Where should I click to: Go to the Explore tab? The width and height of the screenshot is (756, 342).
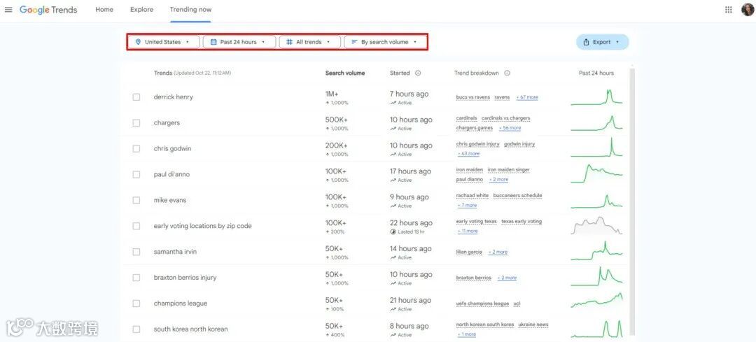pos(141,10)
